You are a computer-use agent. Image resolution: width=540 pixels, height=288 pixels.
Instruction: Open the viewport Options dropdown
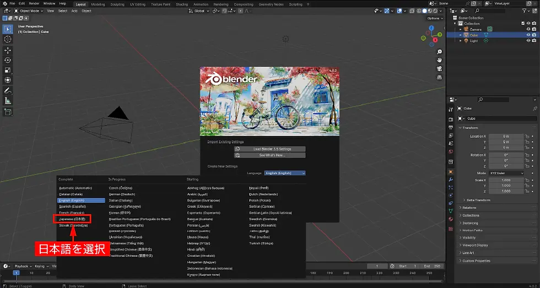[435, 18]
